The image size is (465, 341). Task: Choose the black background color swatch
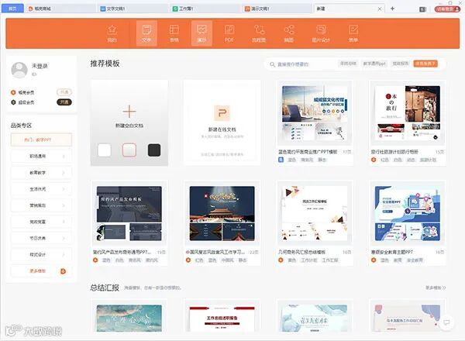(154, 150)
